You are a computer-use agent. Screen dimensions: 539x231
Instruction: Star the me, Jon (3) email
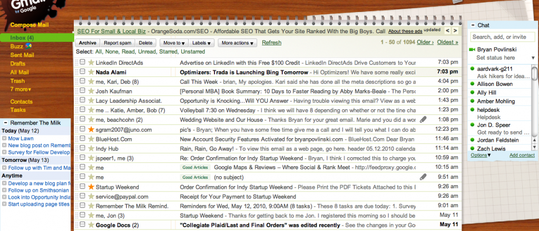pyautogui.click(x=91, y=216)
